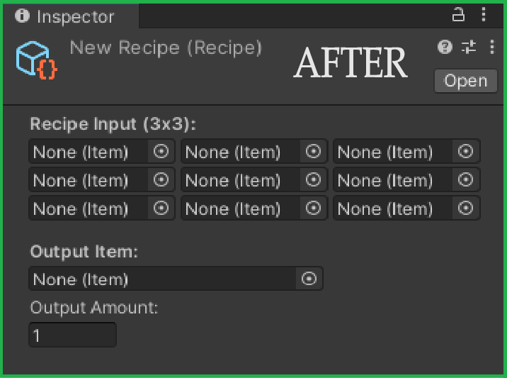Open object picker for top-middle recipe slot
This screenshot has height=378, width=507.
click(x=313, y=151)
